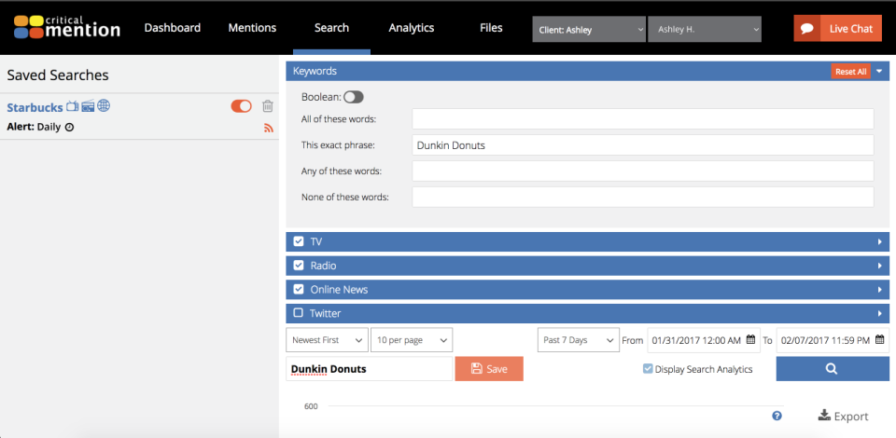The height and width of the screenshot is (438, 896).
Task: Expand the Radio section arrow
Action: click(x=880, y=266)
